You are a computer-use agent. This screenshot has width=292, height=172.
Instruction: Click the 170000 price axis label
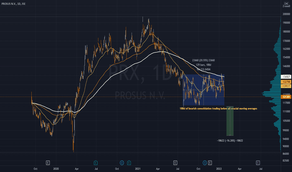(x=286, y=41)
